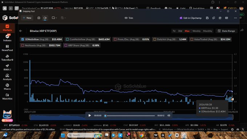The image size is (247, 139).
Task: Click the seek slider handle at 00:00:00
Action: (105, 116)
